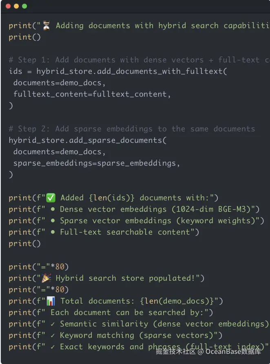Click the red close window dot
Screen dimensions: 270x364
click(8, 6)
